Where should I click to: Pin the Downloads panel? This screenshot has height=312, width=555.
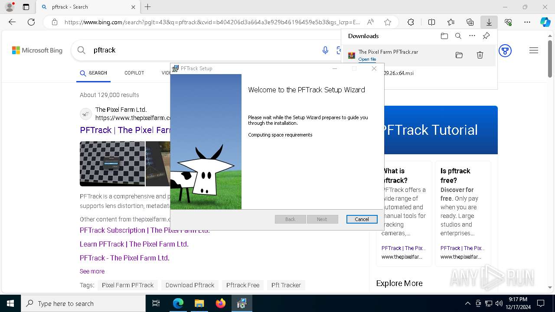tap(486, 36)
